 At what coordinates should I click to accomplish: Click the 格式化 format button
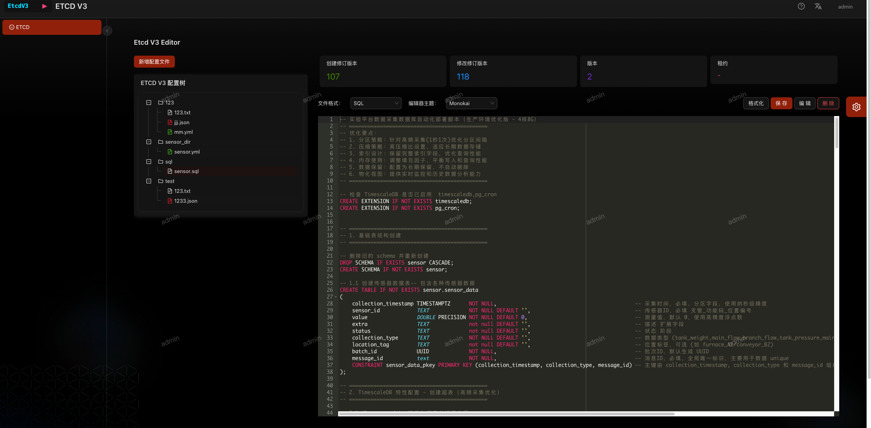pyautogui.click(x=756, y=103)
